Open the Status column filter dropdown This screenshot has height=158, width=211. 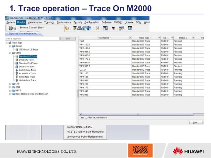click(193, 38)
